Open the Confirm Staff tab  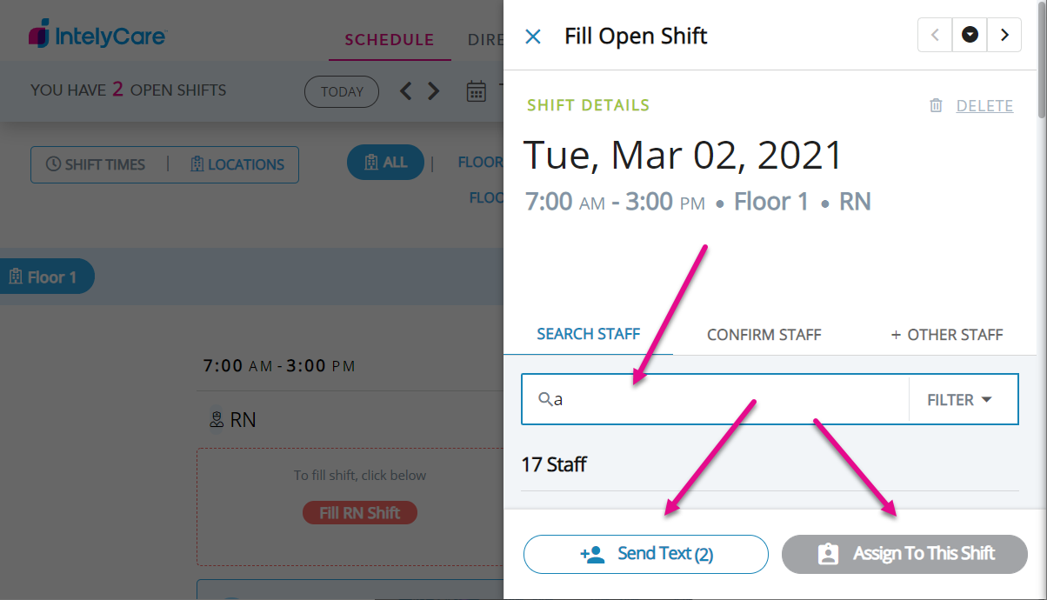pyautogui.click(x=764, y=335)
